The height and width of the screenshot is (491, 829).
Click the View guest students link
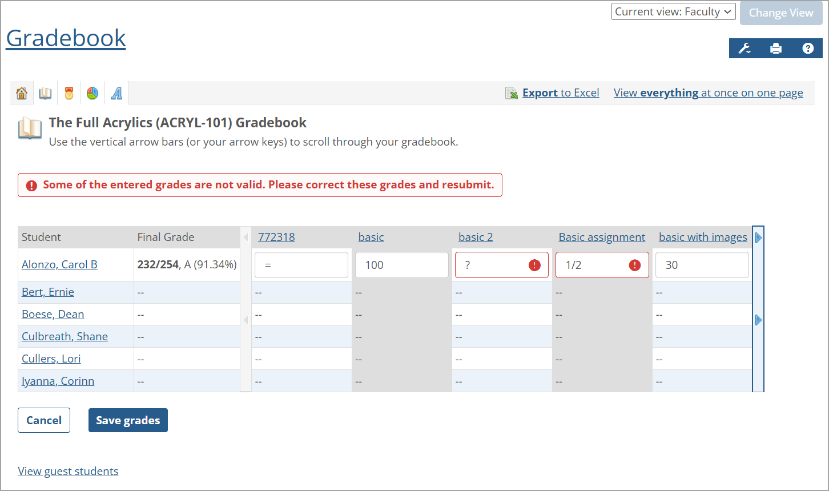click(x=68, y=471)
